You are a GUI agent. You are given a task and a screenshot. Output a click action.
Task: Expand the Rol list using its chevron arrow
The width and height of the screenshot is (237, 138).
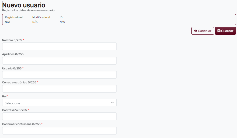(112, 102)
